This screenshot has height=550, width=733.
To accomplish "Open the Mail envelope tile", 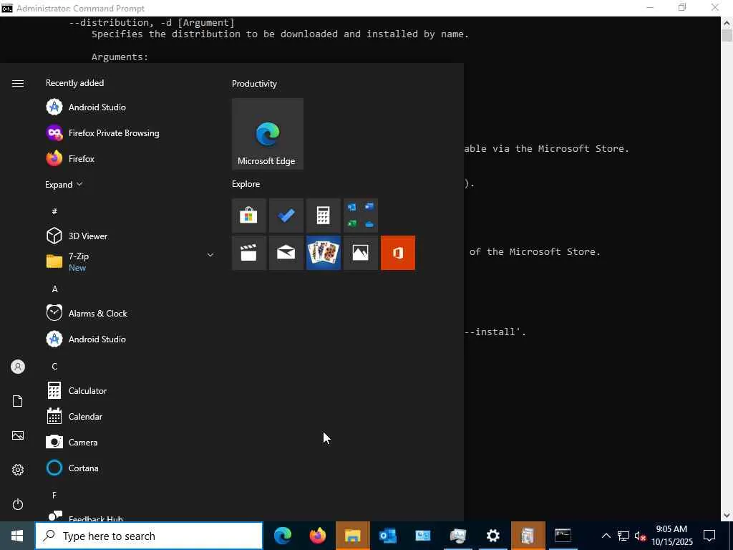I will (x=286, y=253).
